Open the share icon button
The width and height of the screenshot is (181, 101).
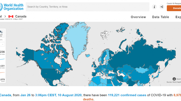162,7
